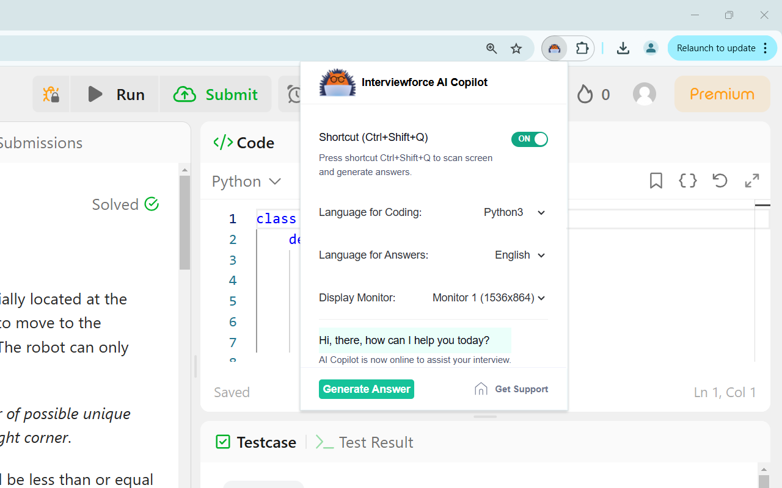Open the Display Monitor selection dropdown
Screen dimensions: 782x488
coord(488,298)
